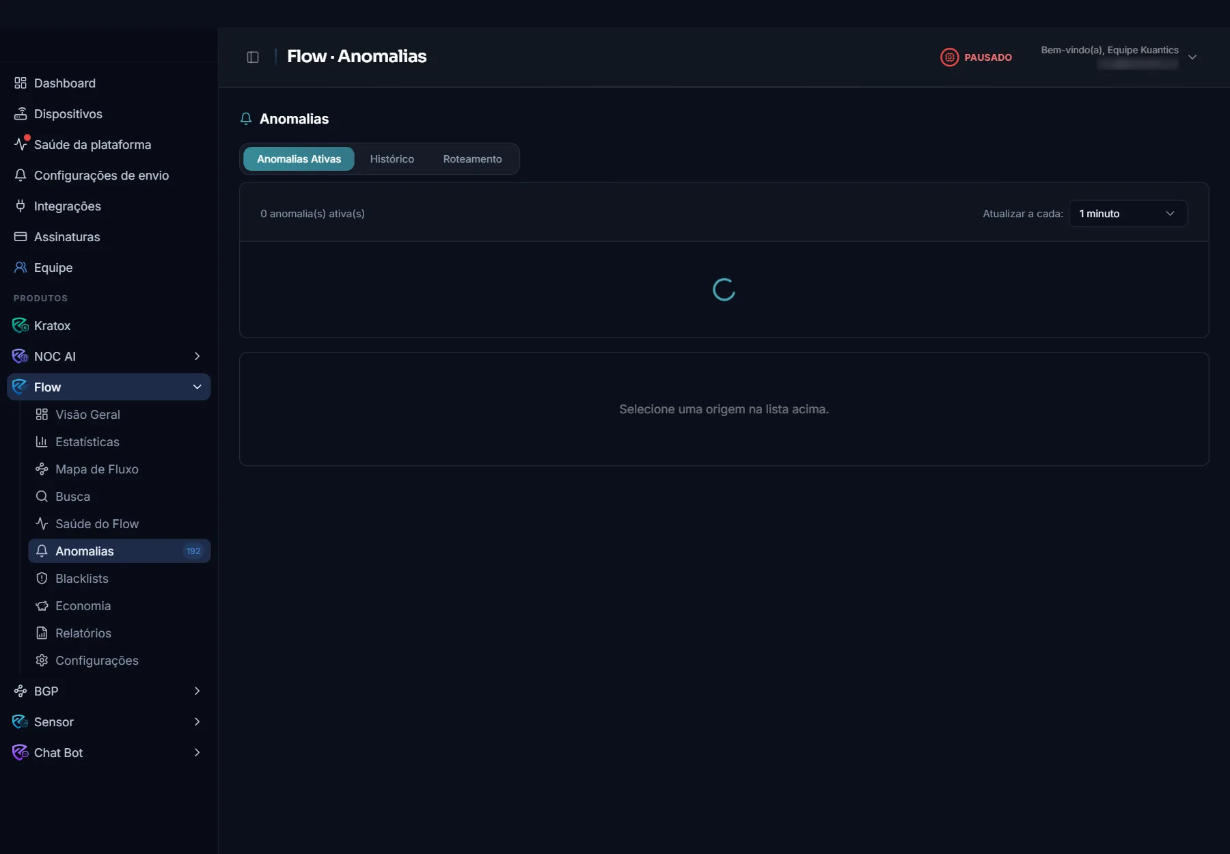This screenshot has width=1230, height=854.
Task: Switch to the Roteamento tab
Action: tap(472, 159)
